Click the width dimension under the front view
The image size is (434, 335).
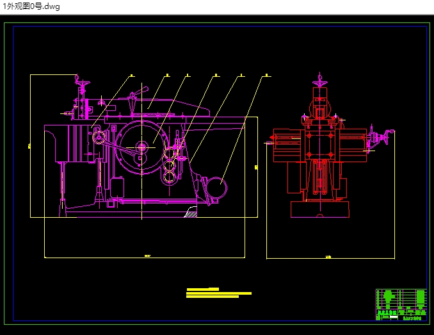[x=330, y=258]
